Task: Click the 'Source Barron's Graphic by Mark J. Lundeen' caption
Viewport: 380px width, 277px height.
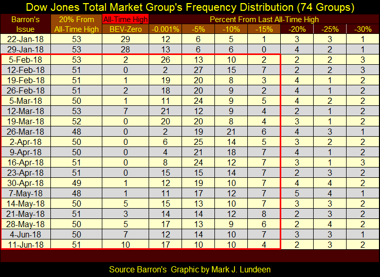Action: pos(190,269)
